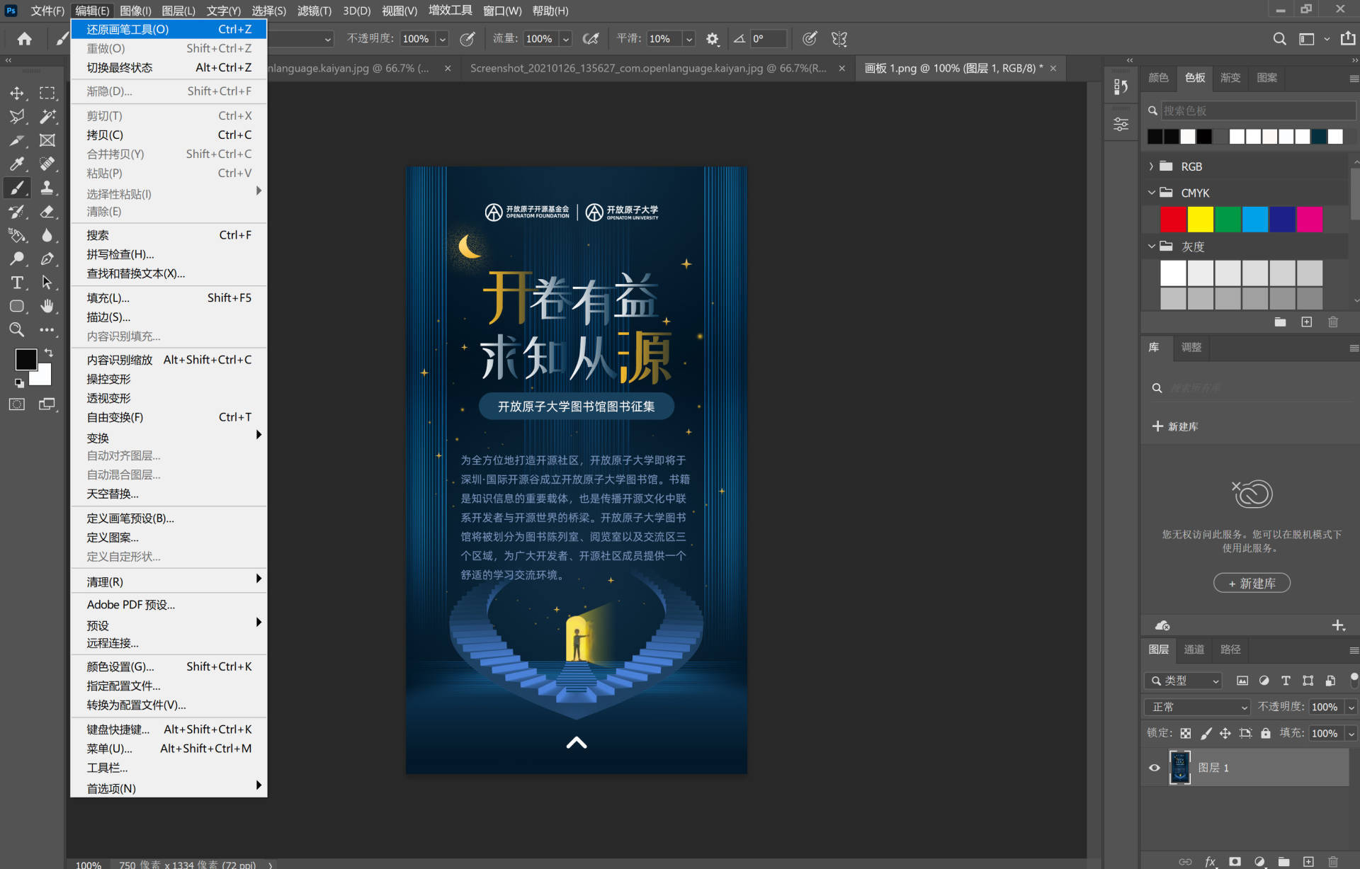Click the symmetry butterfly icon

pyautogui.click(x=839, y=39)
